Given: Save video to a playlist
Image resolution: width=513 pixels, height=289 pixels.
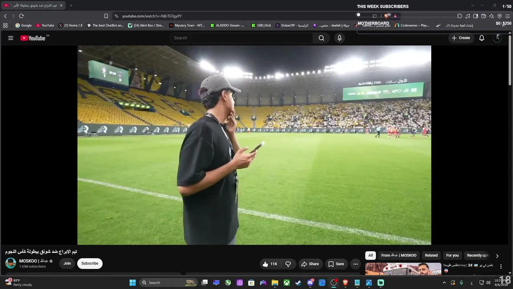Looking at the screenshot, I should (336, 264).
